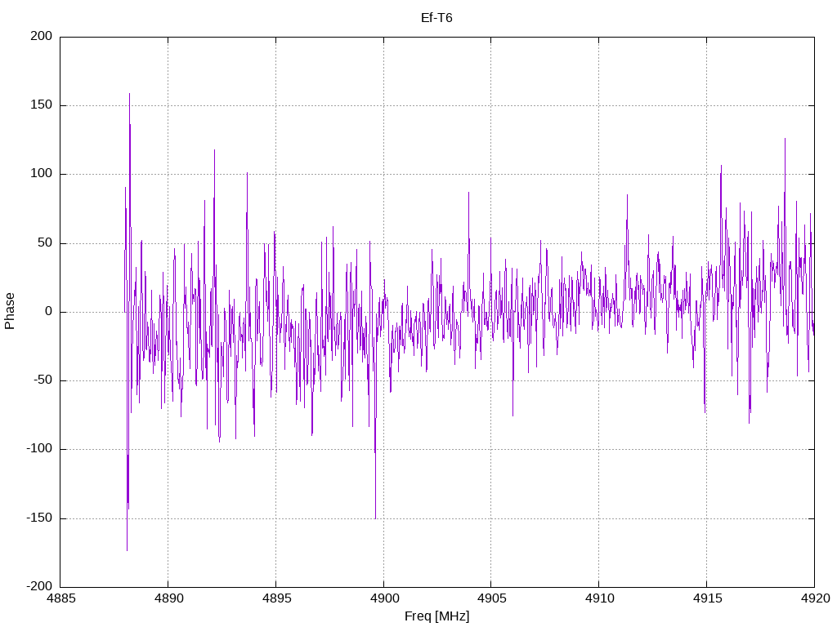Click the y-axis tick label 100

[42, 174]
